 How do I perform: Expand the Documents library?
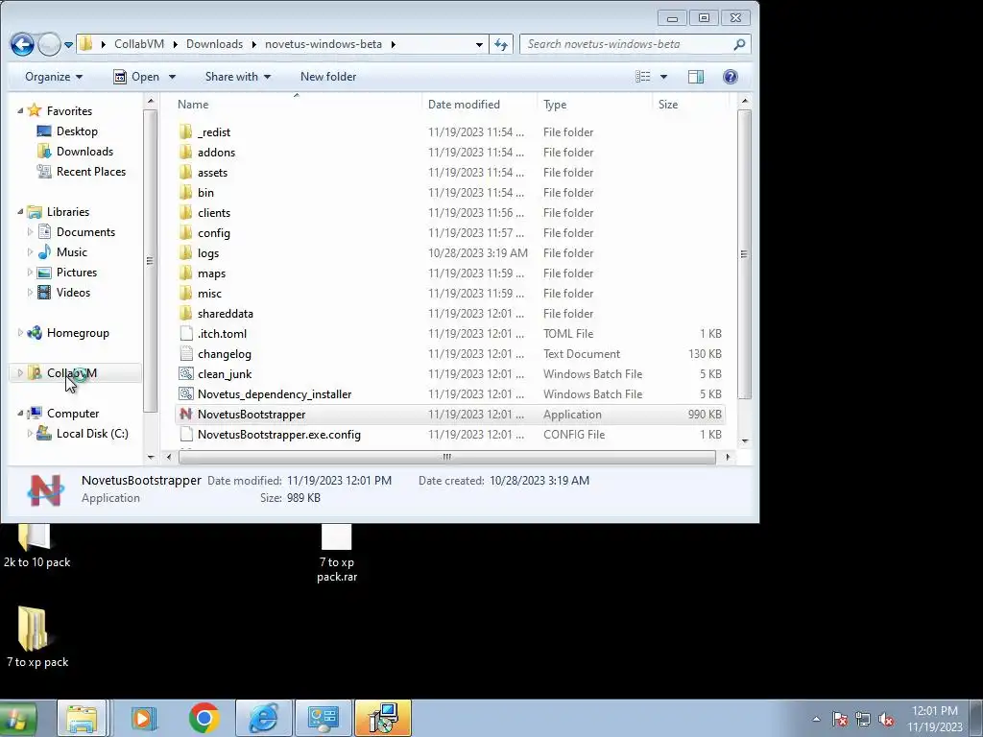[30, 232]
